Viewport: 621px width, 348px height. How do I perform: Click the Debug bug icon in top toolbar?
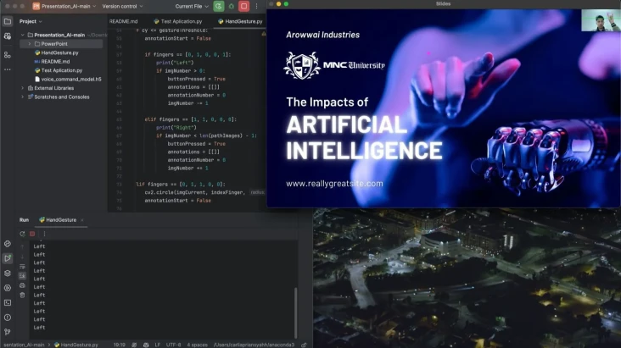click(x=232, y=6)
